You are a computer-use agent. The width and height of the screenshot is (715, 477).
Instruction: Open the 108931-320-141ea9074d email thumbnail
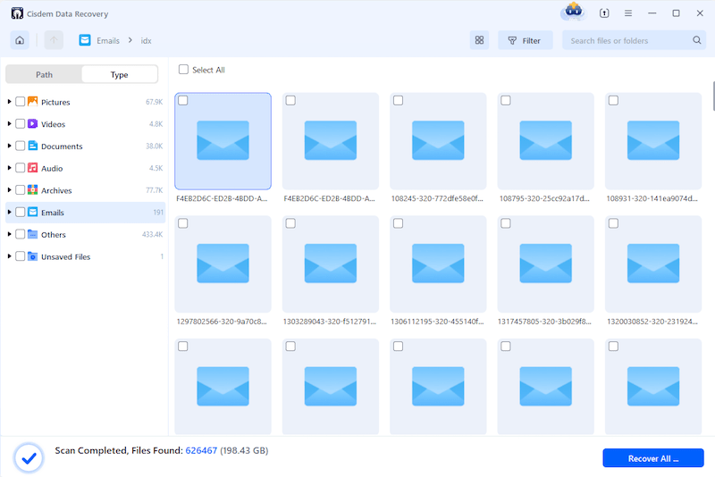(653, 141)
